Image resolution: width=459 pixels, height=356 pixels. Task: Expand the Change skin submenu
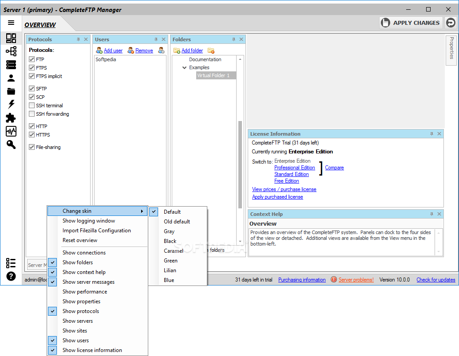97,211
